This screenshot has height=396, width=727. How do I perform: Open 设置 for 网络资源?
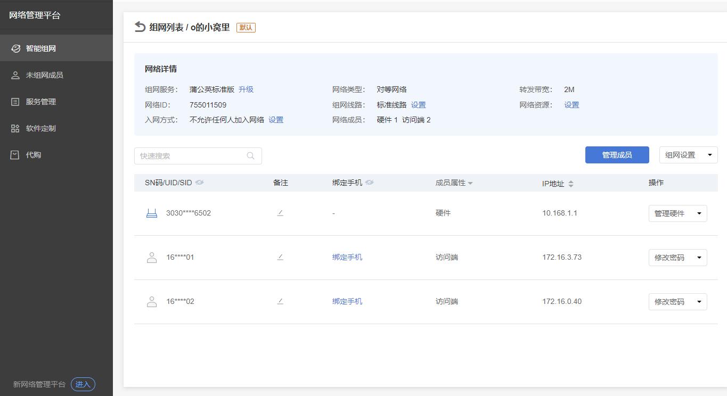click(x=571, y=104)
